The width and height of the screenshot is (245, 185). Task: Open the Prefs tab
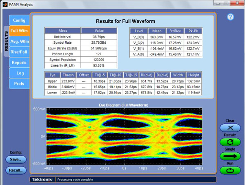(19, 84)
